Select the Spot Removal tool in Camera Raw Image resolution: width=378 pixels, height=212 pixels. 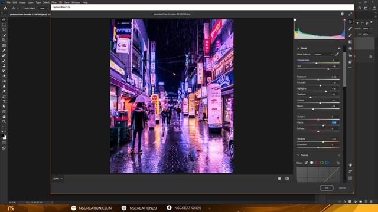[x=350, y=28]
